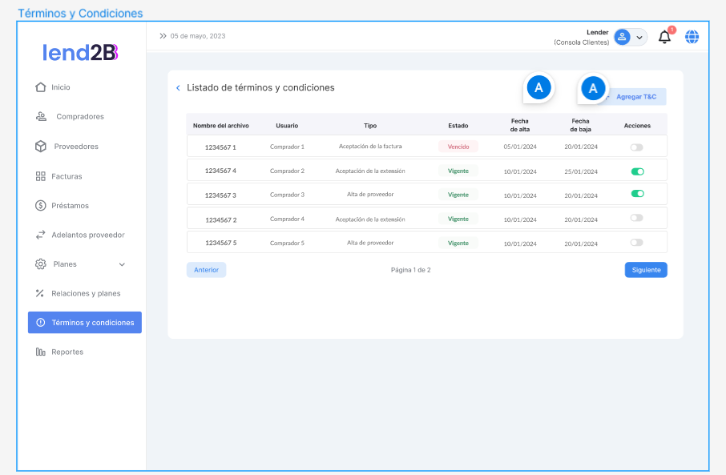The image size is (726, 475).
Task: Click the Proveedores box icon
Action: (x=41, y=147)
